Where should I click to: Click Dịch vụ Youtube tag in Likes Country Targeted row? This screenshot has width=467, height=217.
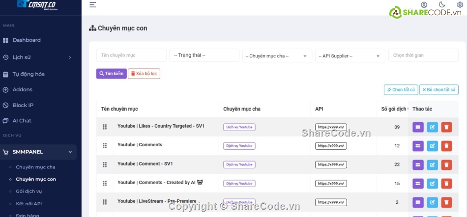coord(239,127)
